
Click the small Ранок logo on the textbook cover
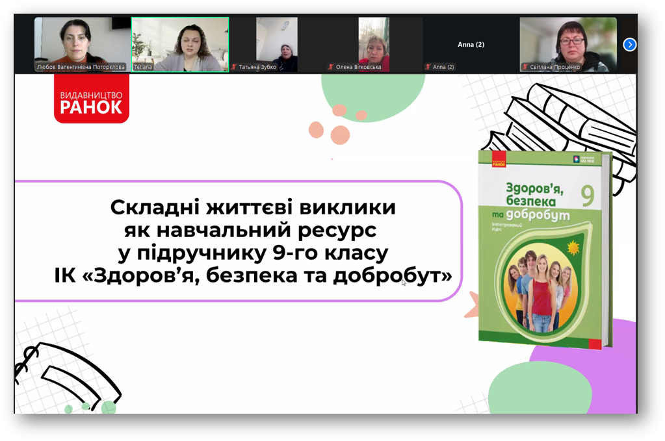pos(499,160)
